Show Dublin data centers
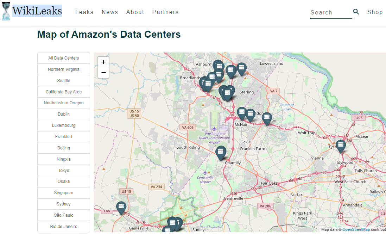This screenshot has height=234, width=386. tap(64, 114)
